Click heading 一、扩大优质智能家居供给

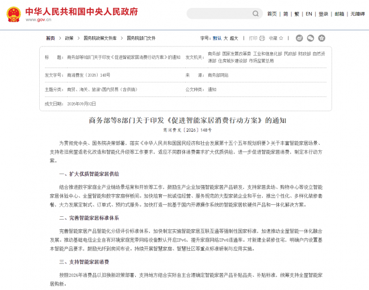[89, 174]
